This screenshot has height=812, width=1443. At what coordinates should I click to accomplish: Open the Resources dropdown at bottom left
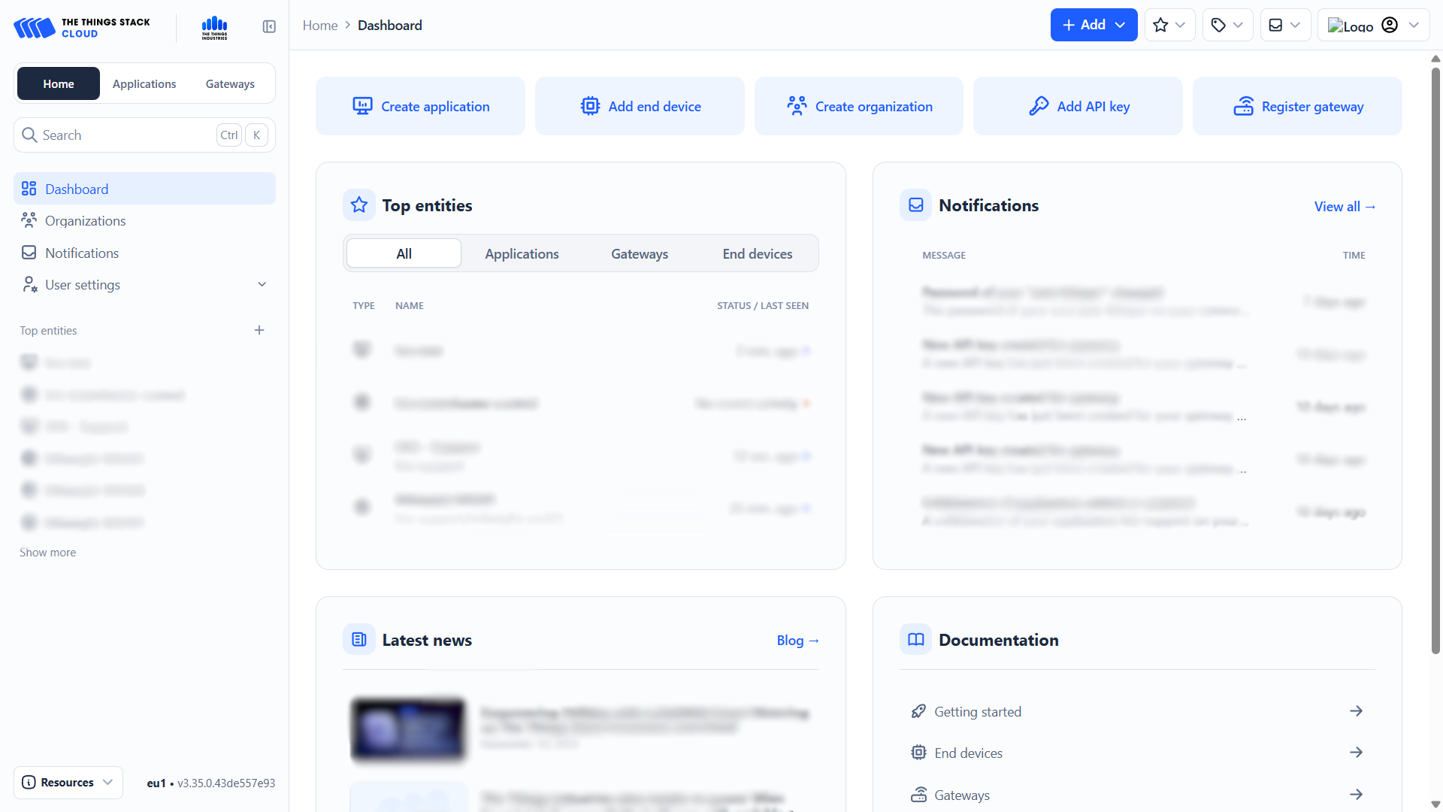coord(68,783)
